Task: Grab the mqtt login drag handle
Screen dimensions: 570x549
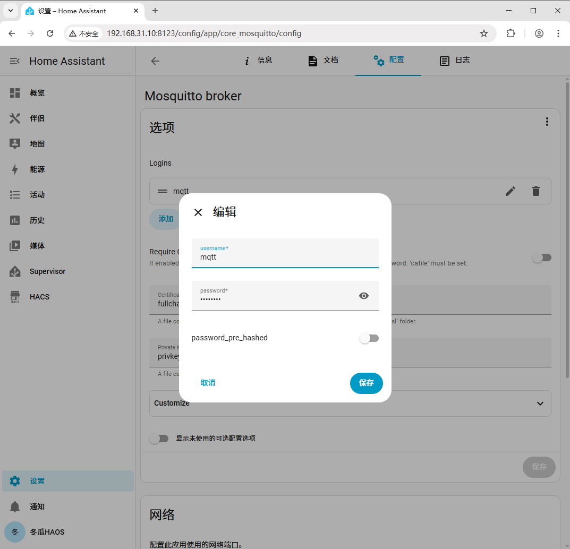Action: [163, 191]
